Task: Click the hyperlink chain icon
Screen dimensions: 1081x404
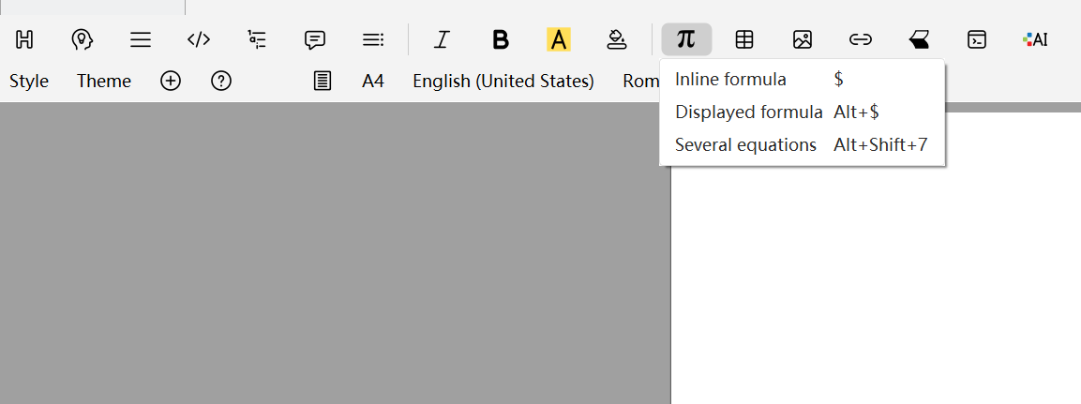Action: pos(861,39)
